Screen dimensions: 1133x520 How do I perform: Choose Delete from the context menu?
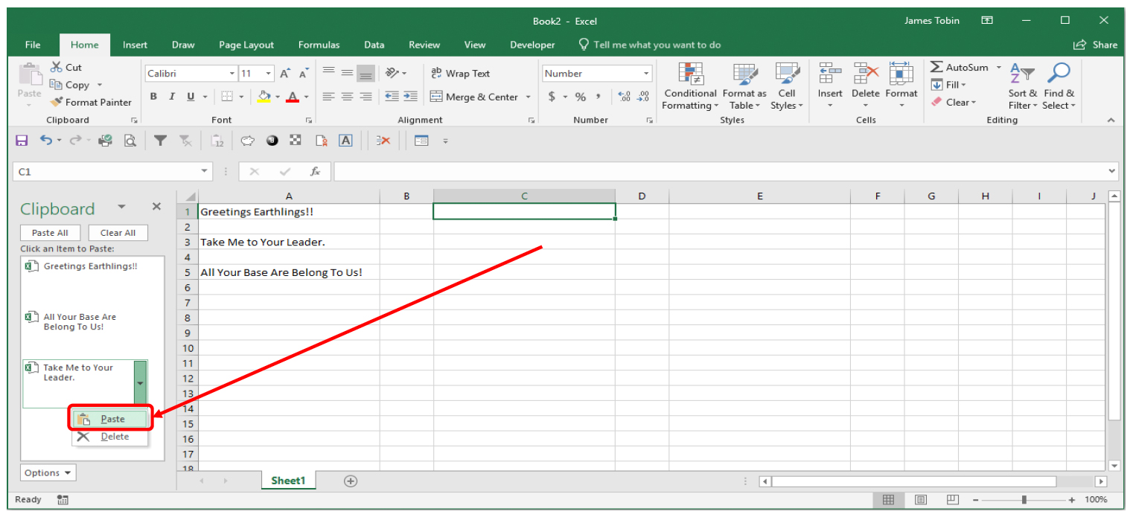(110, 437)
